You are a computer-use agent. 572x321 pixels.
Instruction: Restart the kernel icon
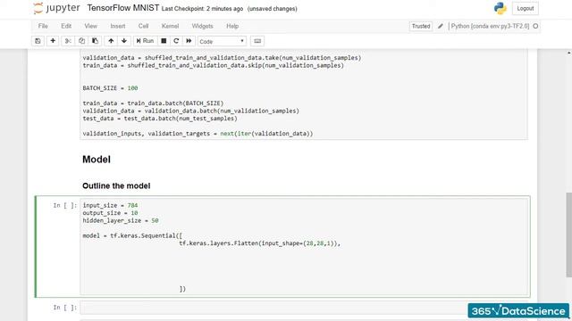(x=176, y=41)
